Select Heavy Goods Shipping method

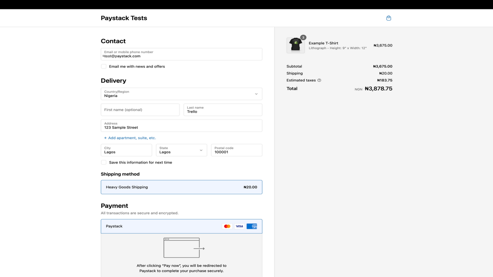click(181, 187)
